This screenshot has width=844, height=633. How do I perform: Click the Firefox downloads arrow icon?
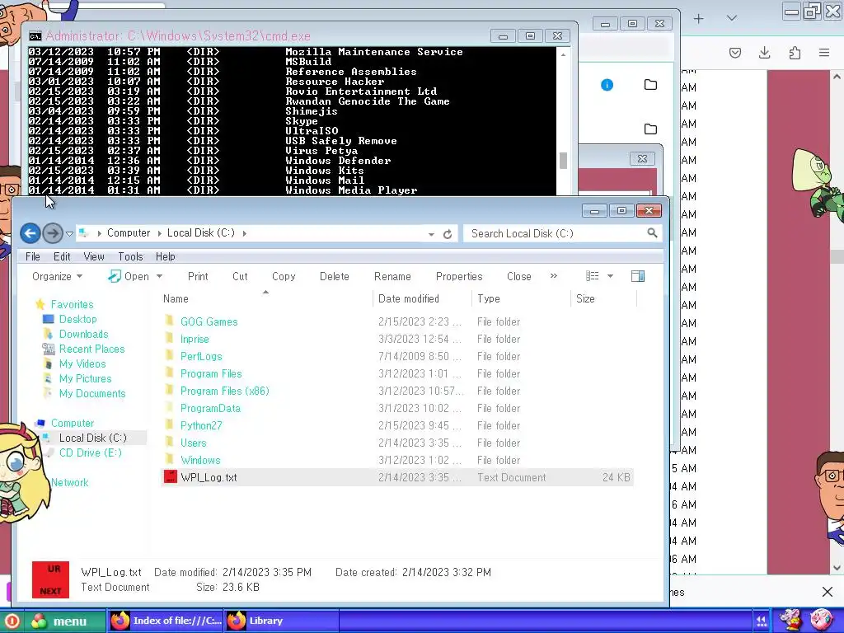point(764,52)
